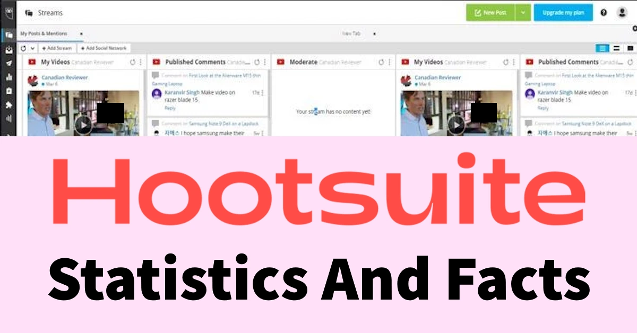Refresh the right Published Comments stream

630,62
